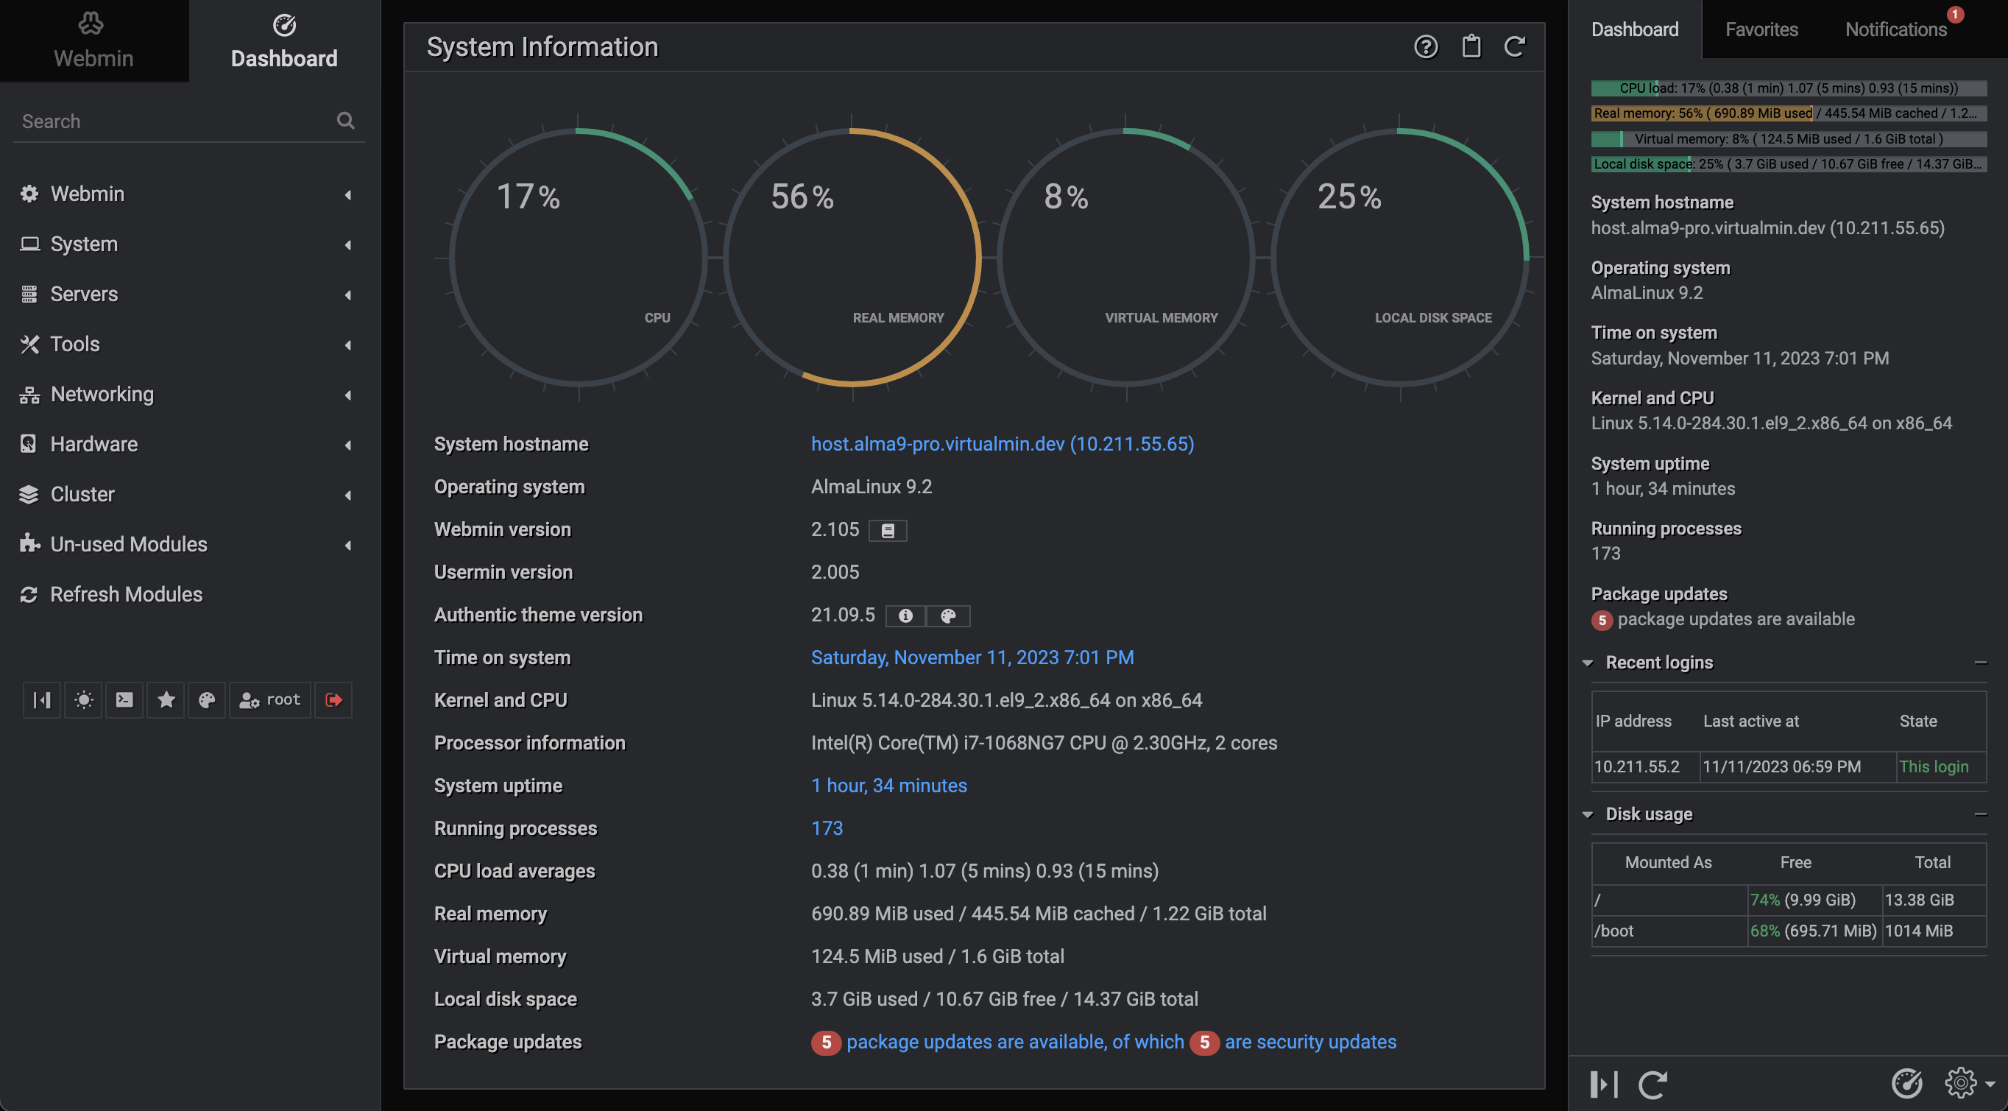The width and height of the screenshot is (2008, 1111).
Task: Toggle day/night mode sun icon
Action: 83,699
